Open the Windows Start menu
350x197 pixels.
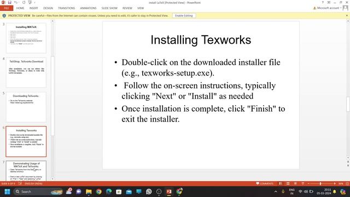[x=7, y=192]
